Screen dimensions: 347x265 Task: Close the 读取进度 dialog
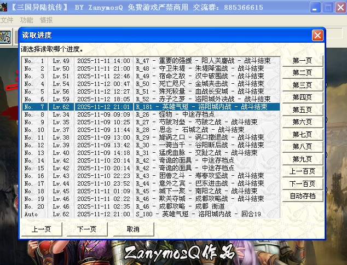tap(317, 35)
